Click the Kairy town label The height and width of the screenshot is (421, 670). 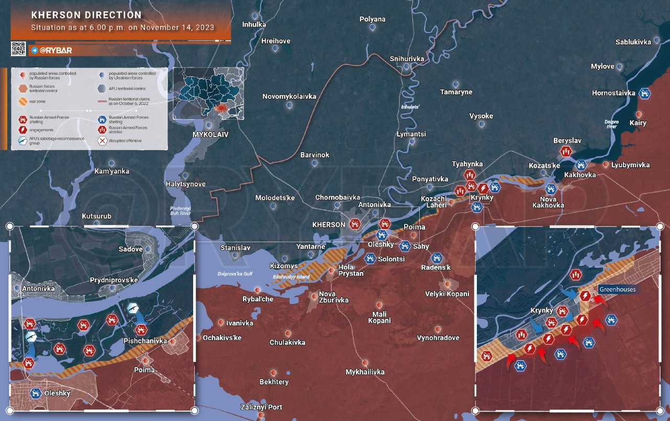tap(638, 123)
